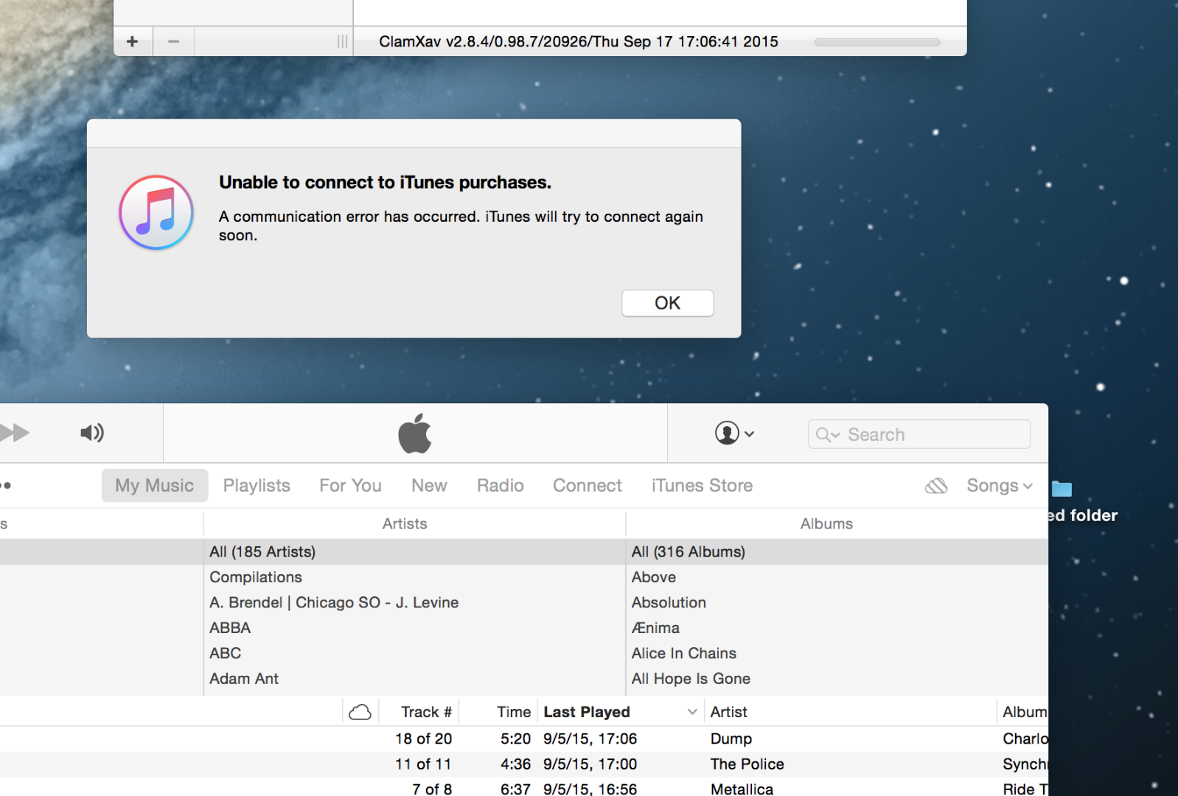Sort by the Album column header
1178x796 pixels.
1025,712
